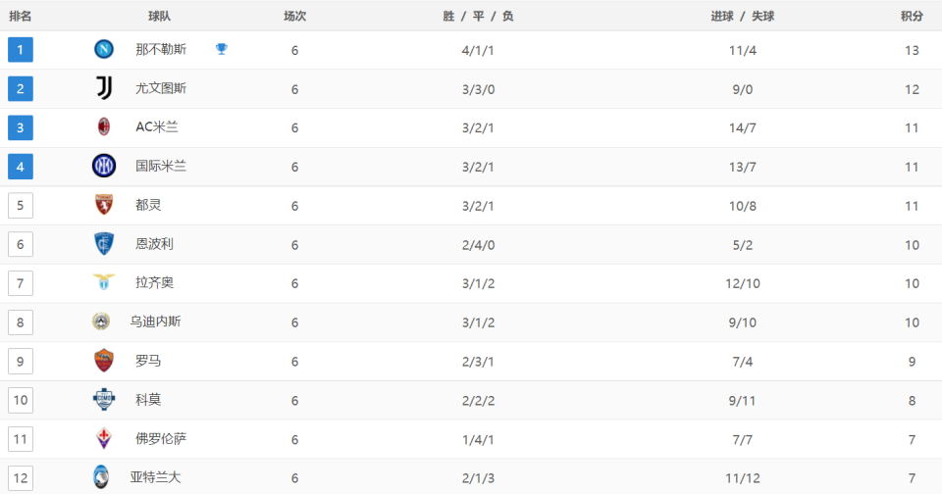
Task: Click the Napoli club crest icon
Action: pos(104,49)
